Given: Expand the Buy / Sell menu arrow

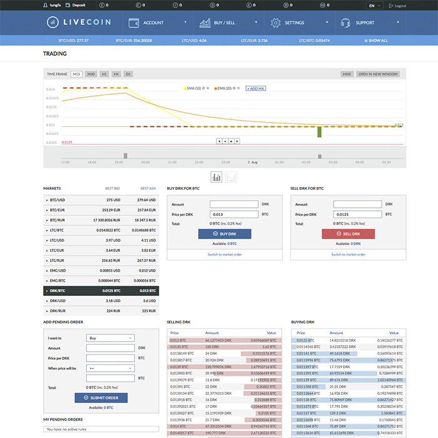Looking at the screenshot, I should [256, 22].
